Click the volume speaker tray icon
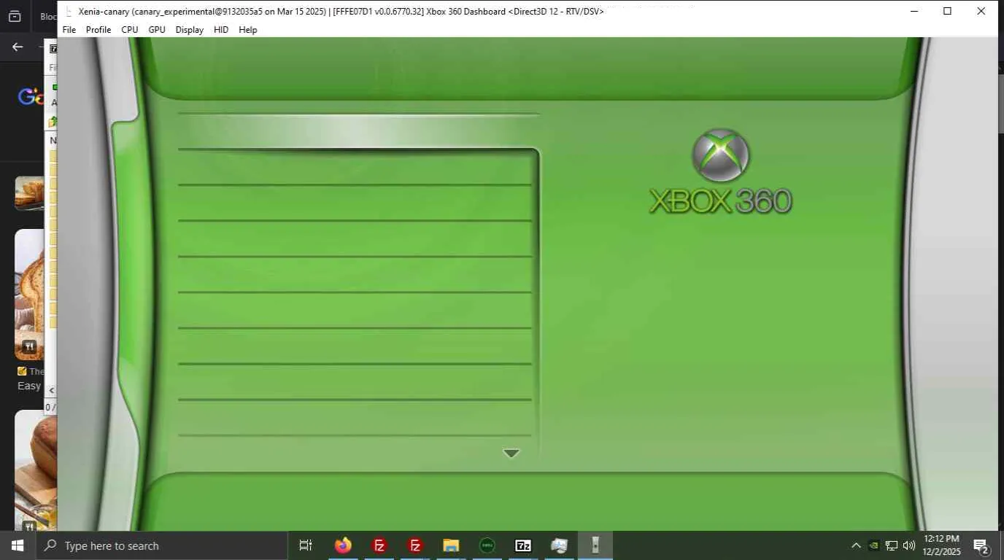 (x=909, y=545)
